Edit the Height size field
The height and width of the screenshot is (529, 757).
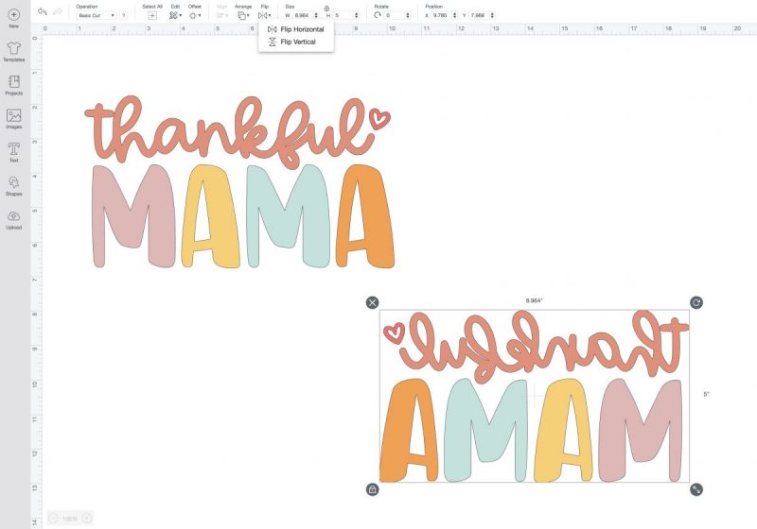click(343, 15)
